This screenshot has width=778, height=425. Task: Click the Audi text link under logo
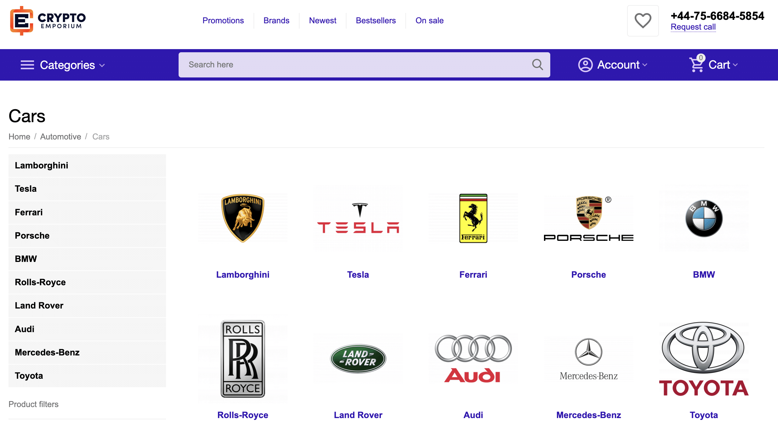point(473,415)
